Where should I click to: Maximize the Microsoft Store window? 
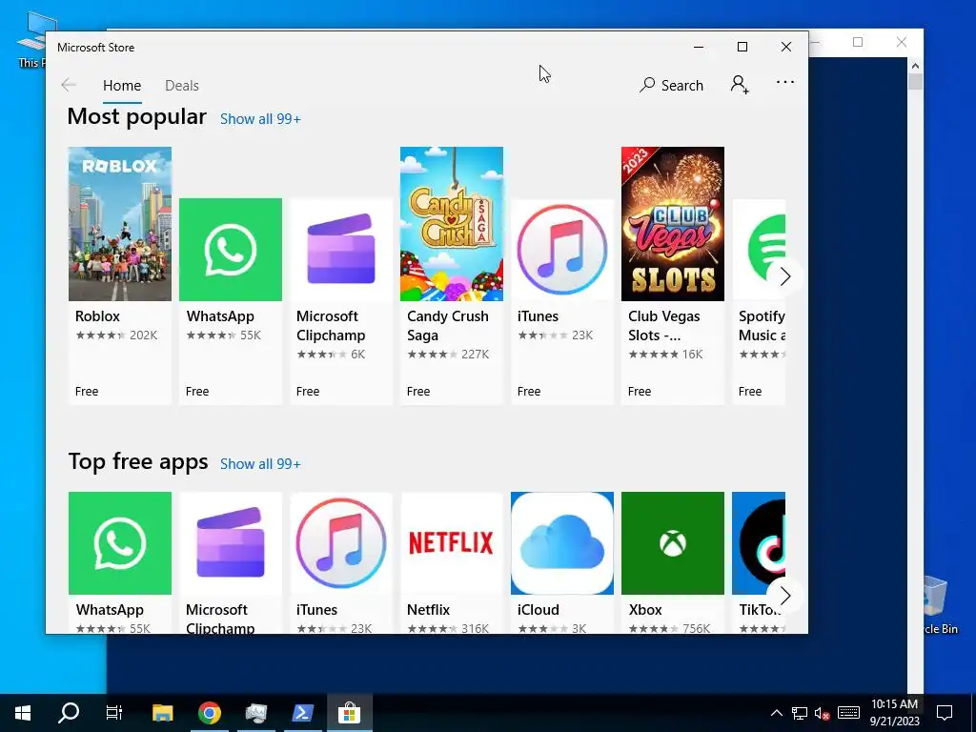pos(742,47)
